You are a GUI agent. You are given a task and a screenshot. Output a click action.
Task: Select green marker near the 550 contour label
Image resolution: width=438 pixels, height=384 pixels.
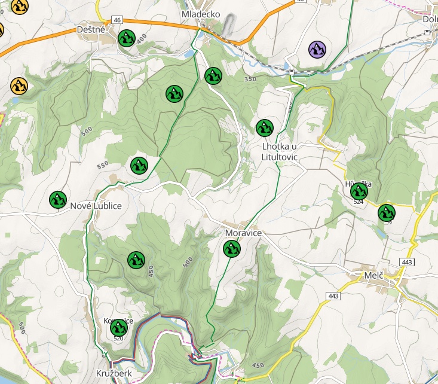pos(139,165)
